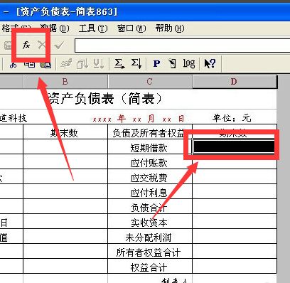Click the greyed stacked pages arrow icon
The image size is (290, 283).
82,63
